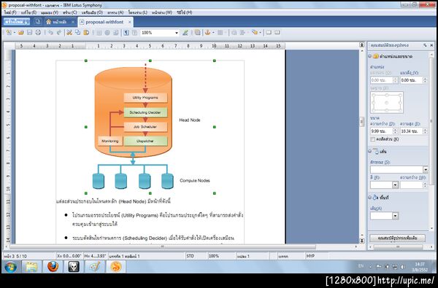Collapse the position and size section

(369, 56)
